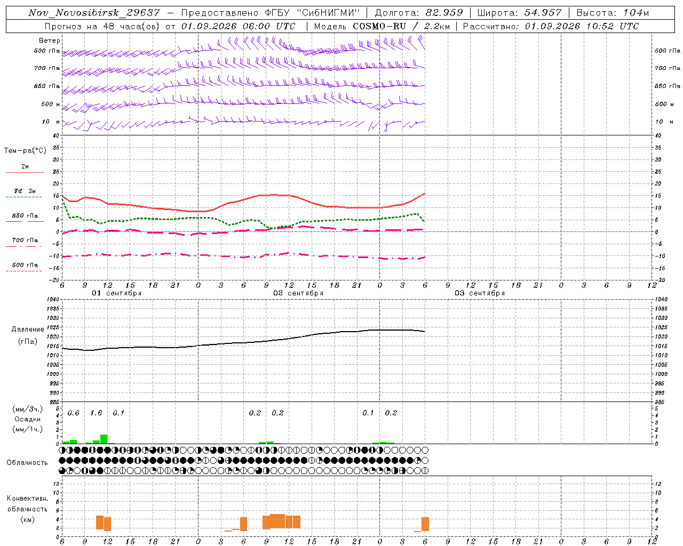Screen dimensions: 683x546
Task: Select the 03 сентября date label
Action: tap(479, 293)
